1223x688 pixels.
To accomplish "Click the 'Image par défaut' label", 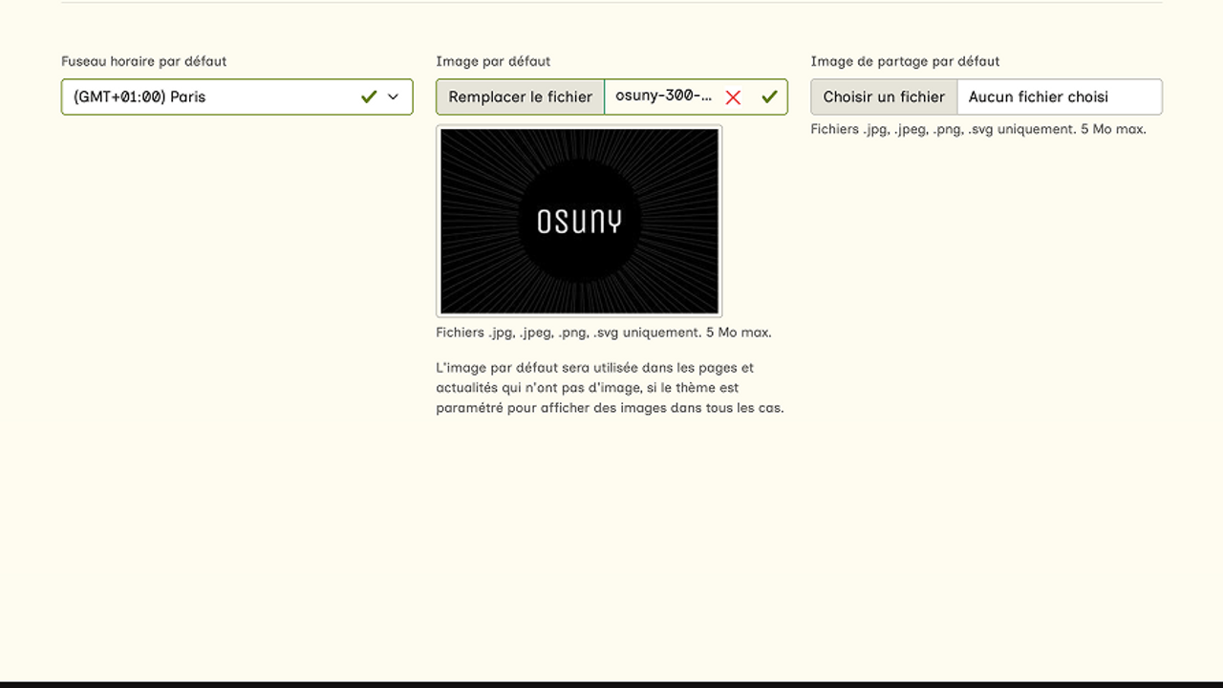I will pyautogui.click(x=493, y=61).
